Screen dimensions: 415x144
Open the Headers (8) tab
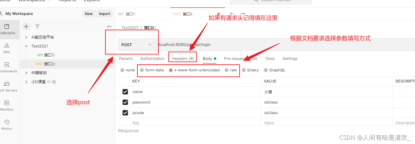pyautogui.click(x=183, y=59)
